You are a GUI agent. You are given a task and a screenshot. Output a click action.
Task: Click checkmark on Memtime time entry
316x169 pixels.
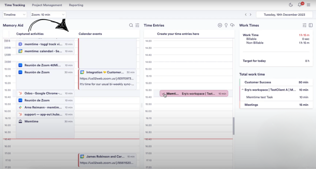[163, 94]
